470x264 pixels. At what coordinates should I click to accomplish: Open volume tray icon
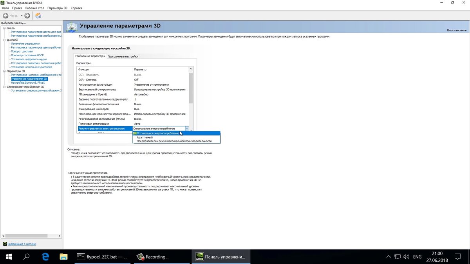coord(407,257)
